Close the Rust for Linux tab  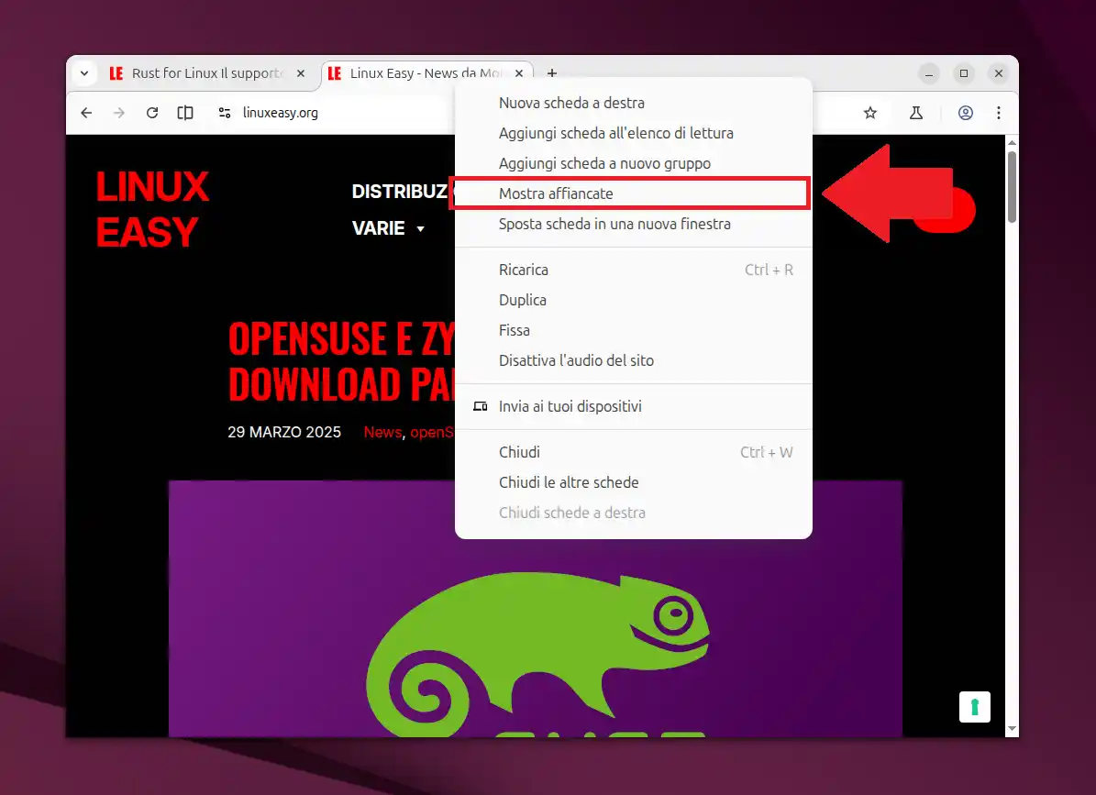pos(301,73)
